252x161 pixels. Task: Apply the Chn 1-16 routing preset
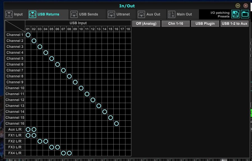[x=175, y=24]
